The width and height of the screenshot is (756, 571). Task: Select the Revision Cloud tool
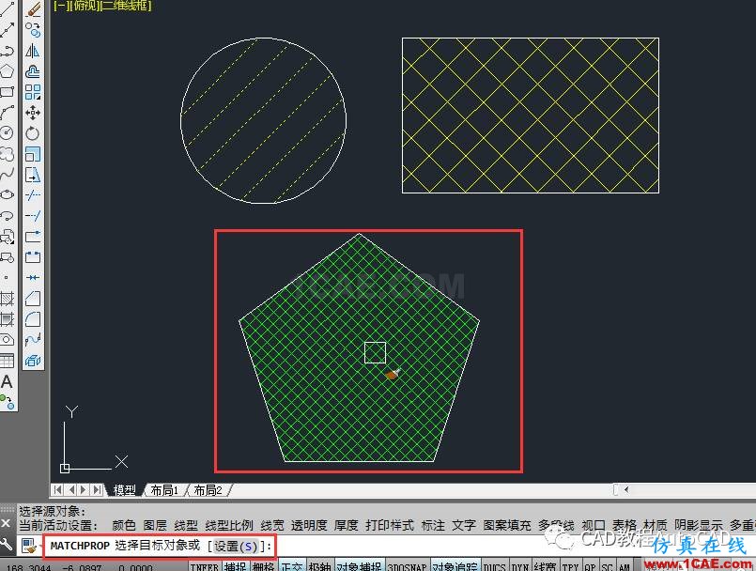7,154
